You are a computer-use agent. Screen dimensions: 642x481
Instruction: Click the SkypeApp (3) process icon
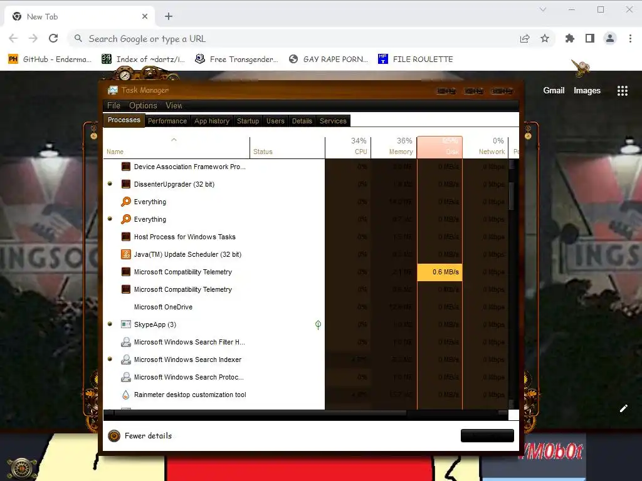click(125, 324)
